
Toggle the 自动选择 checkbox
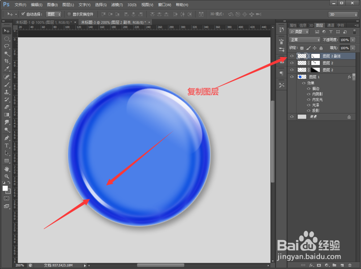point(23,14)
